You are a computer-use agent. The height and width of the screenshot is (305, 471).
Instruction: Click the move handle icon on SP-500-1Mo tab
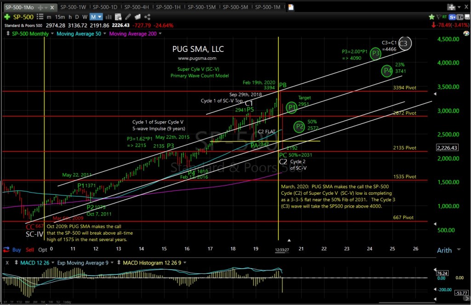40,7
